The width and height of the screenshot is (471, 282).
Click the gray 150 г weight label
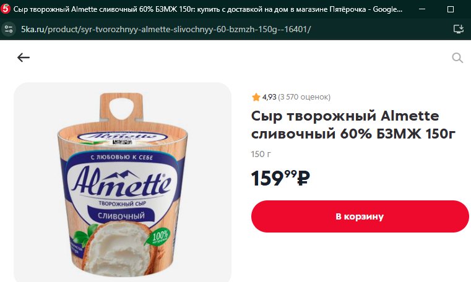261,154
